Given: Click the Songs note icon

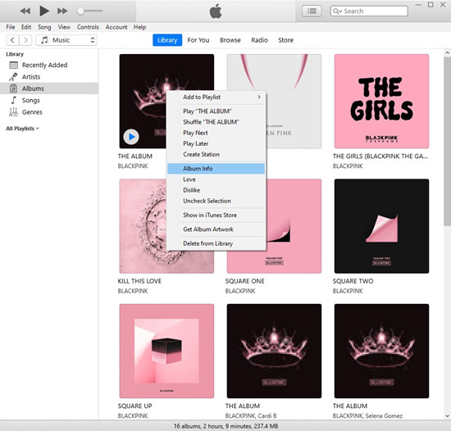Looking at the screenshot, I should tap(13, 100).
